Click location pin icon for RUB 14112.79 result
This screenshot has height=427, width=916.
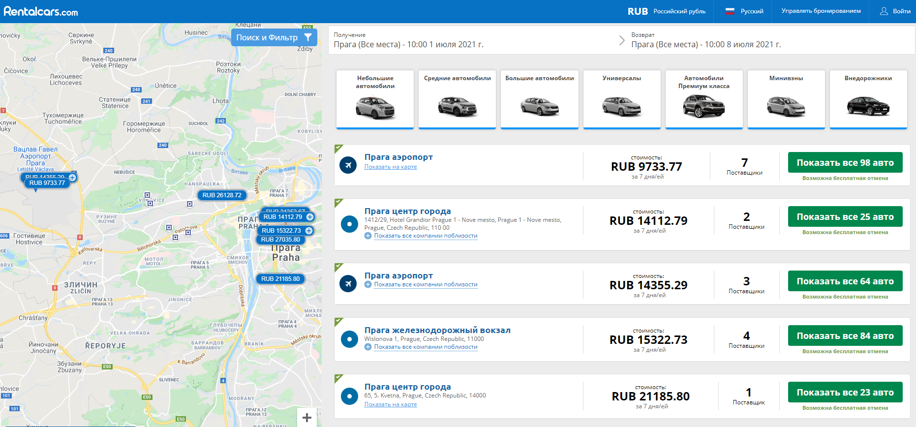click(x=349, y=224)
